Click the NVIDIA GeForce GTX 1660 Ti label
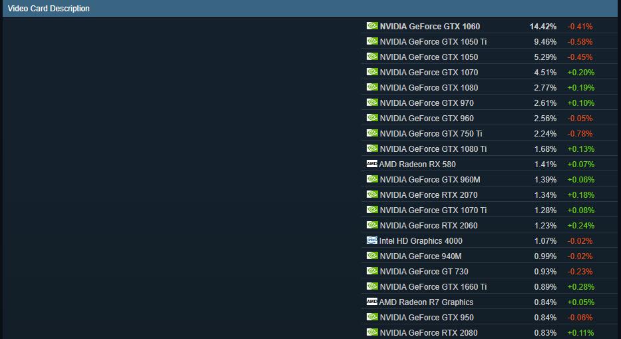 coord(433,286)
